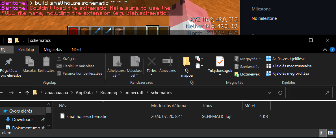Create new folder with Új mappa icon
Screen dimensions: 336x138
pyautogui.click(x=187, y=62)
